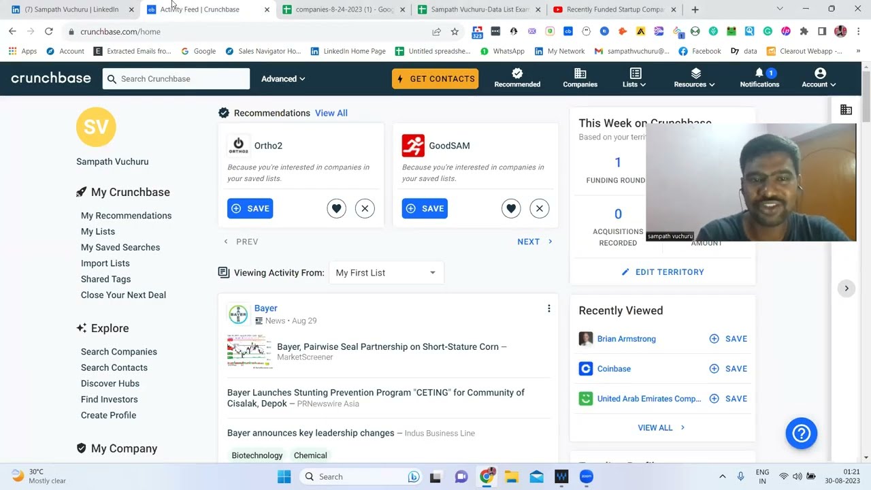
Task: Go to PREV recommendations
Action: (x=241, y=242)
